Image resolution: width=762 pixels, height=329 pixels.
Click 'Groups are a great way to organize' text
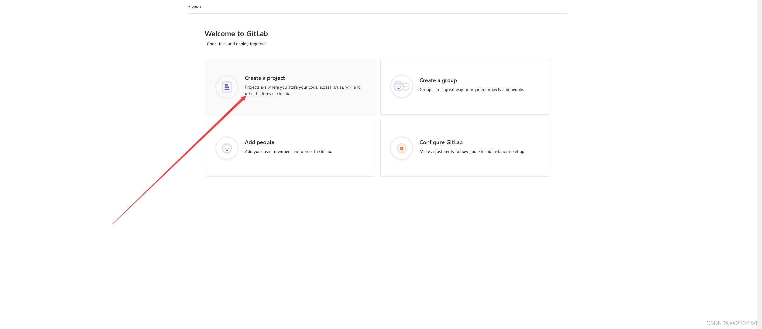click(x=472, y=90)
